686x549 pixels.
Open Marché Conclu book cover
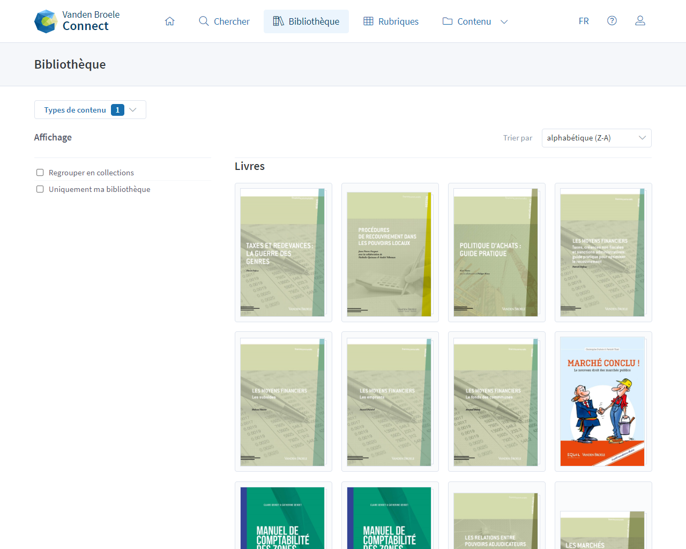[x=602, y=401]
